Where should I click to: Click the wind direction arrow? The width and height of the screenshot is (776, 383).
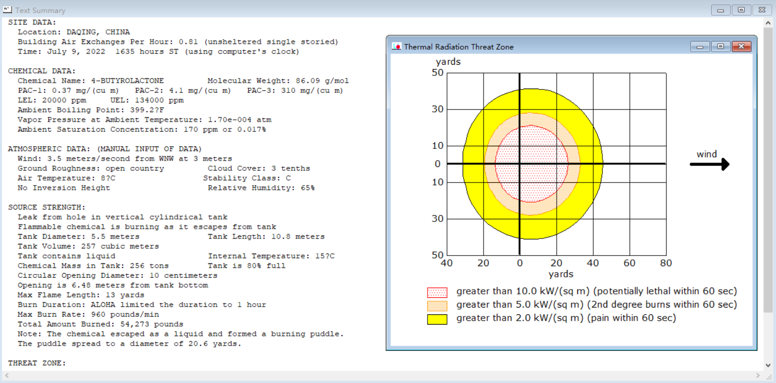(710, 164)
